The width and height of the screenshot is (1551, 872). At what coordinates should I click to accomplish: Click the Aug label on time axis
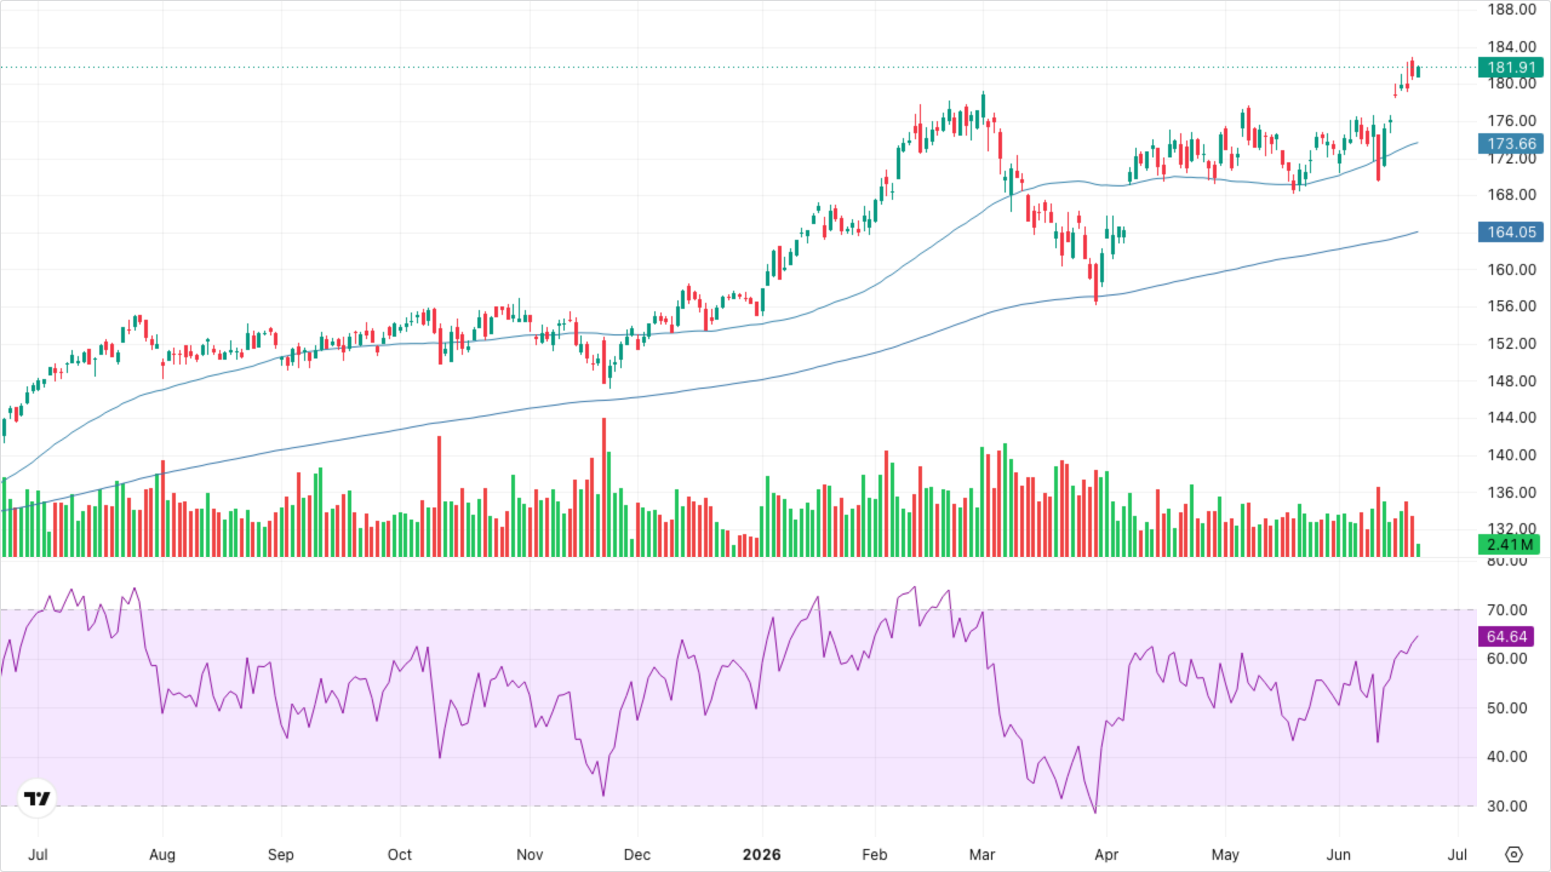coord(162,854)
